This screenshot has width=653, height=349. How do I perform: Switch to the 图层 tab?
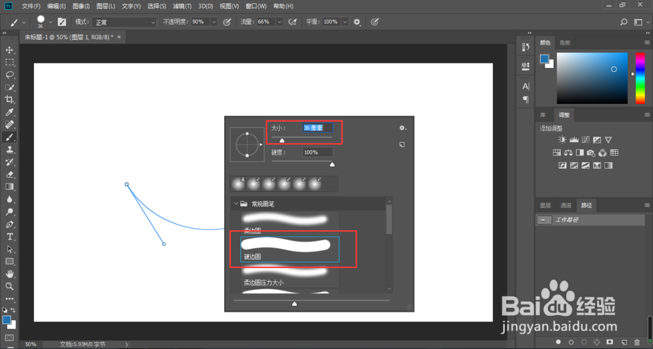point(545,205)
